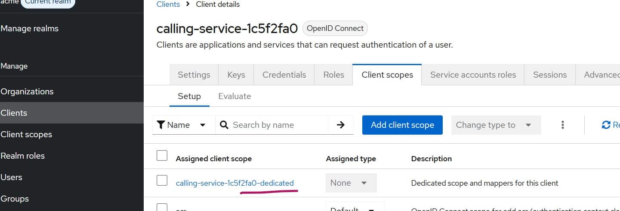The width and height of the screenshot is (620, 211).
Task: Click the calling-service-1c5f2fa0 page title
Action: coord(227,28)
